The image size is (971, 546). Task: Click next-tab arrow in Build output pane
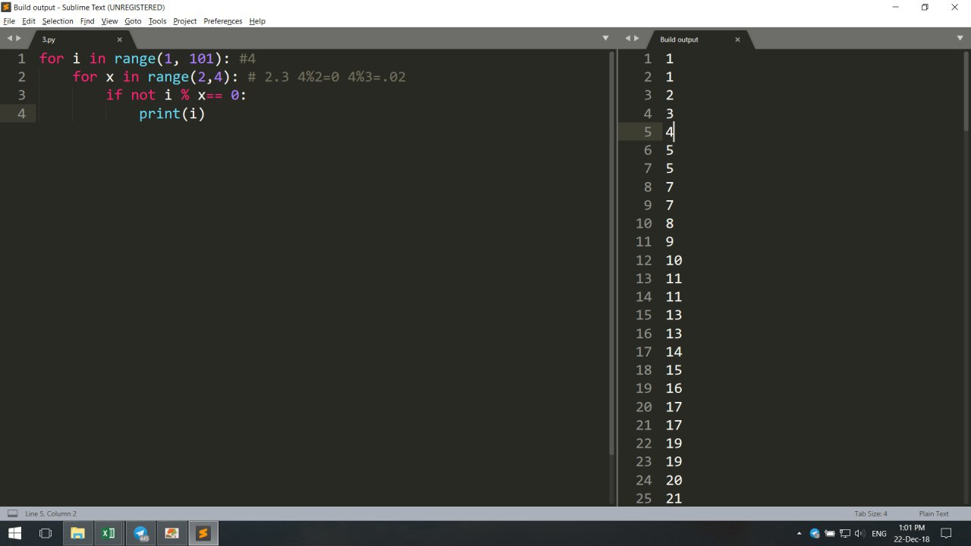(x=637, y=38)
